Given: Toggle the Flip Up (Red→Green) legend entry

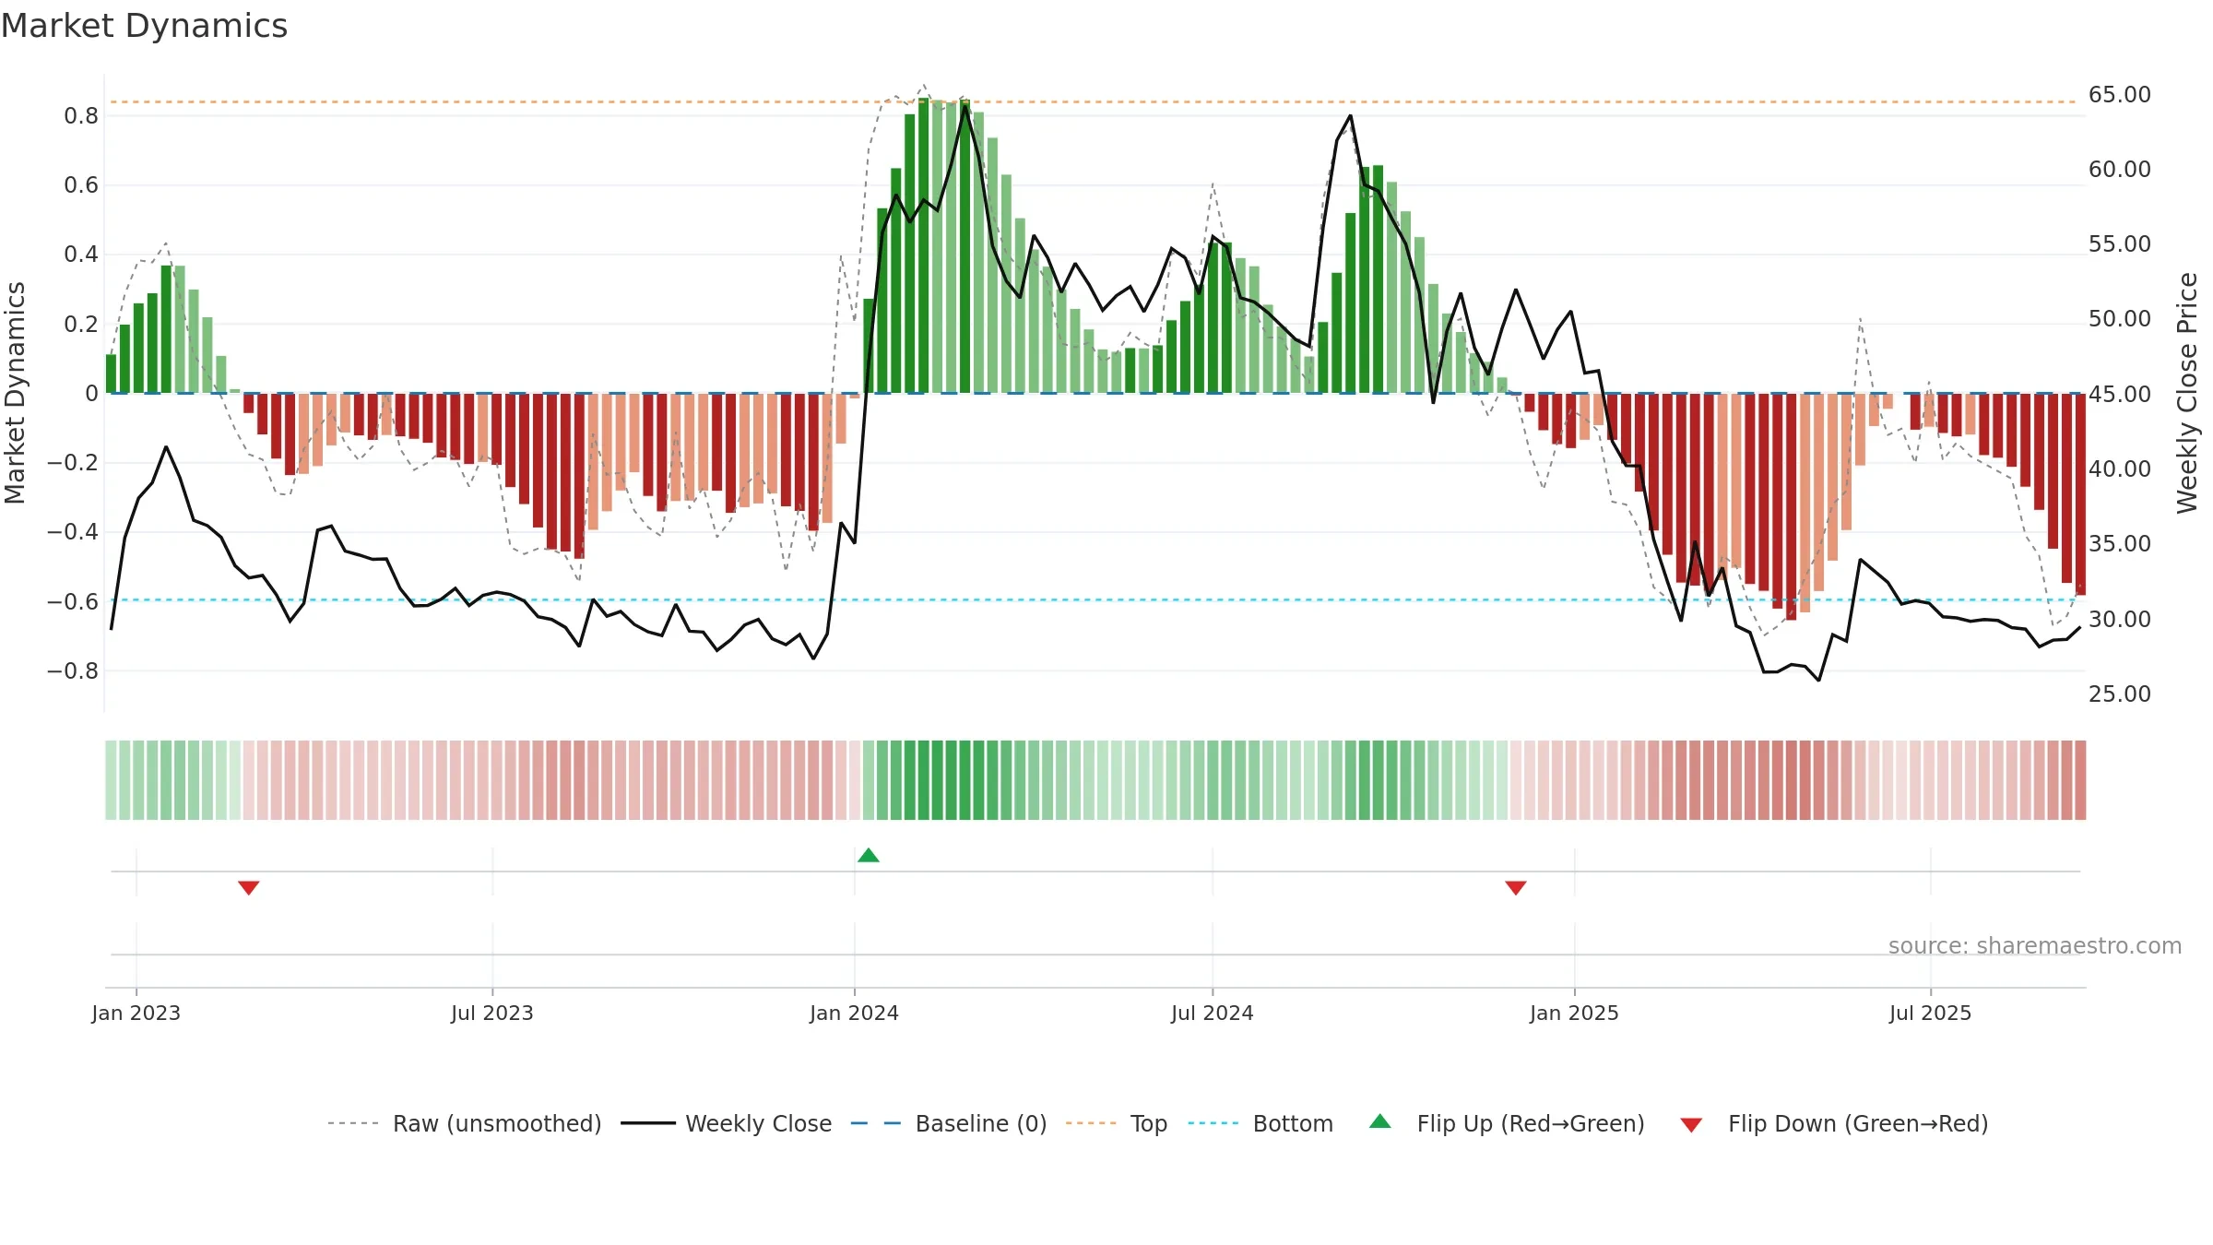Looking at the screenshot, I should 1508,1123.
